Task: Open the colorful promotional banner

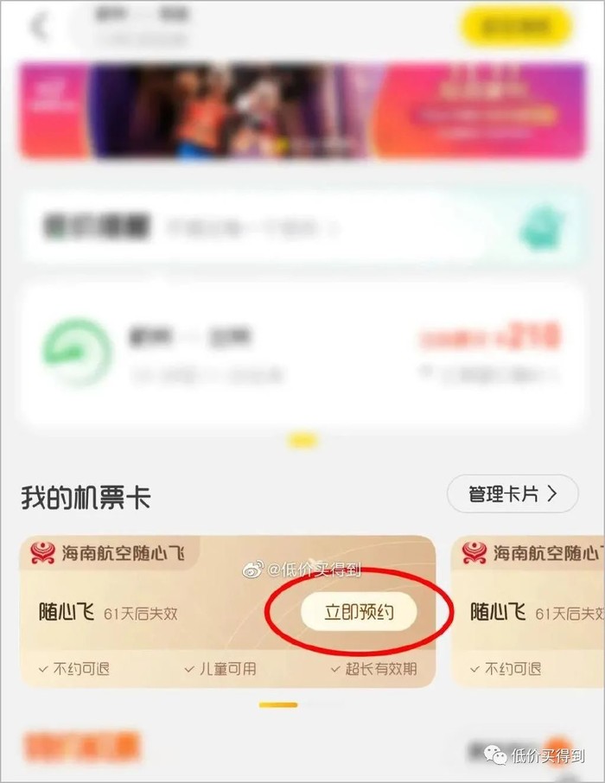Action: [302, 110]
